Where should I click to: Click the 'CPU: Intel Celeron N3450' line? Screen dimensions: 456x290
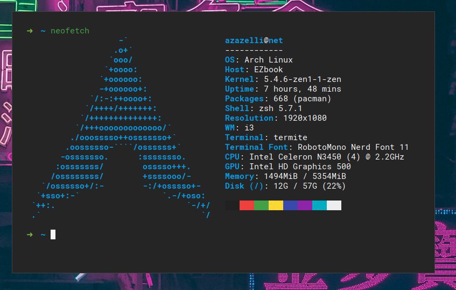point(314,157)
